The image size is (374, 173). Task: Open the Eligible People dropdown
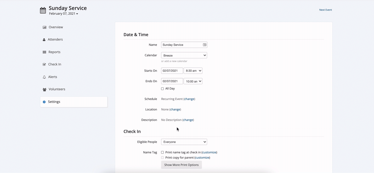tap(184, 142)
